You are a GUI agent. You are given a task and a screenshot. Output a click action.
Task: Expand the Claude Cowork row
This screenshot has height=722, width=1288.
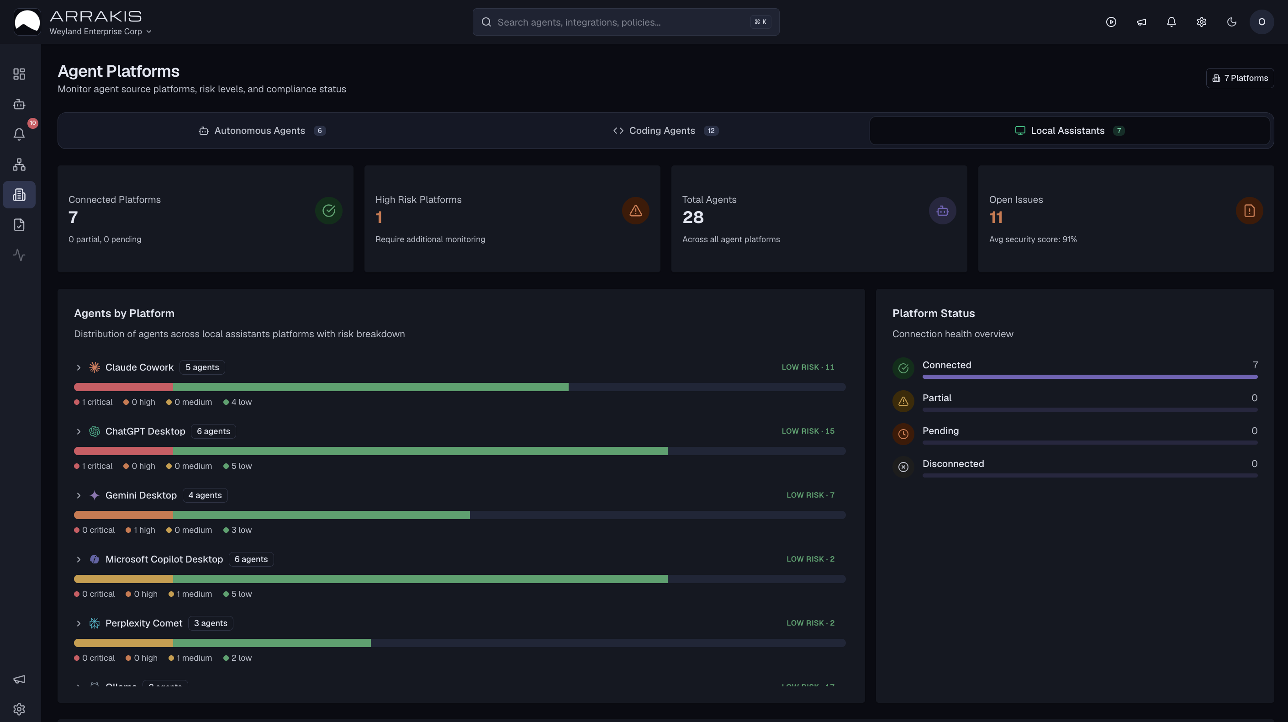coord(79,367)
